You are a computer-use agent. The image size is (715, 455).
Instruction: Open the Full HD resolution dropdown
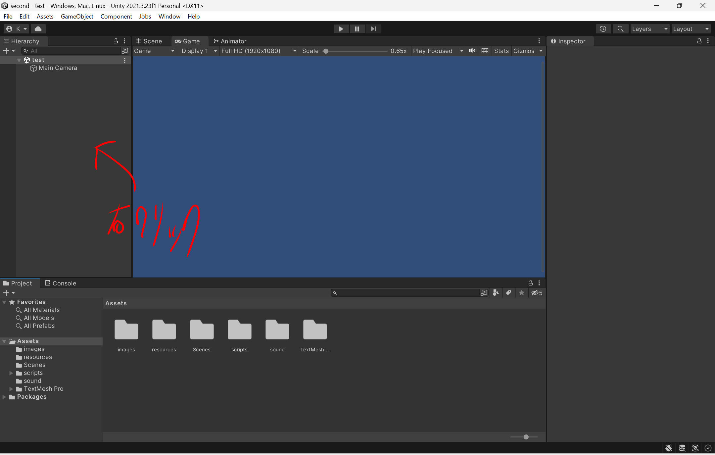259,51
